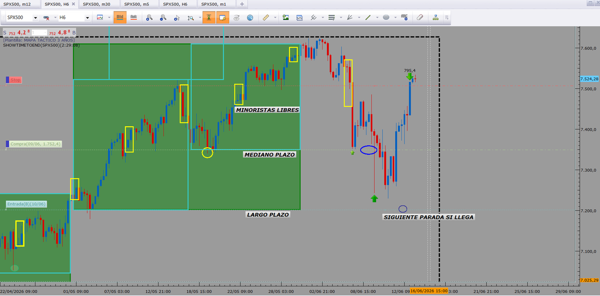Open the SPX500 symbol dropdown

[35, 18]
